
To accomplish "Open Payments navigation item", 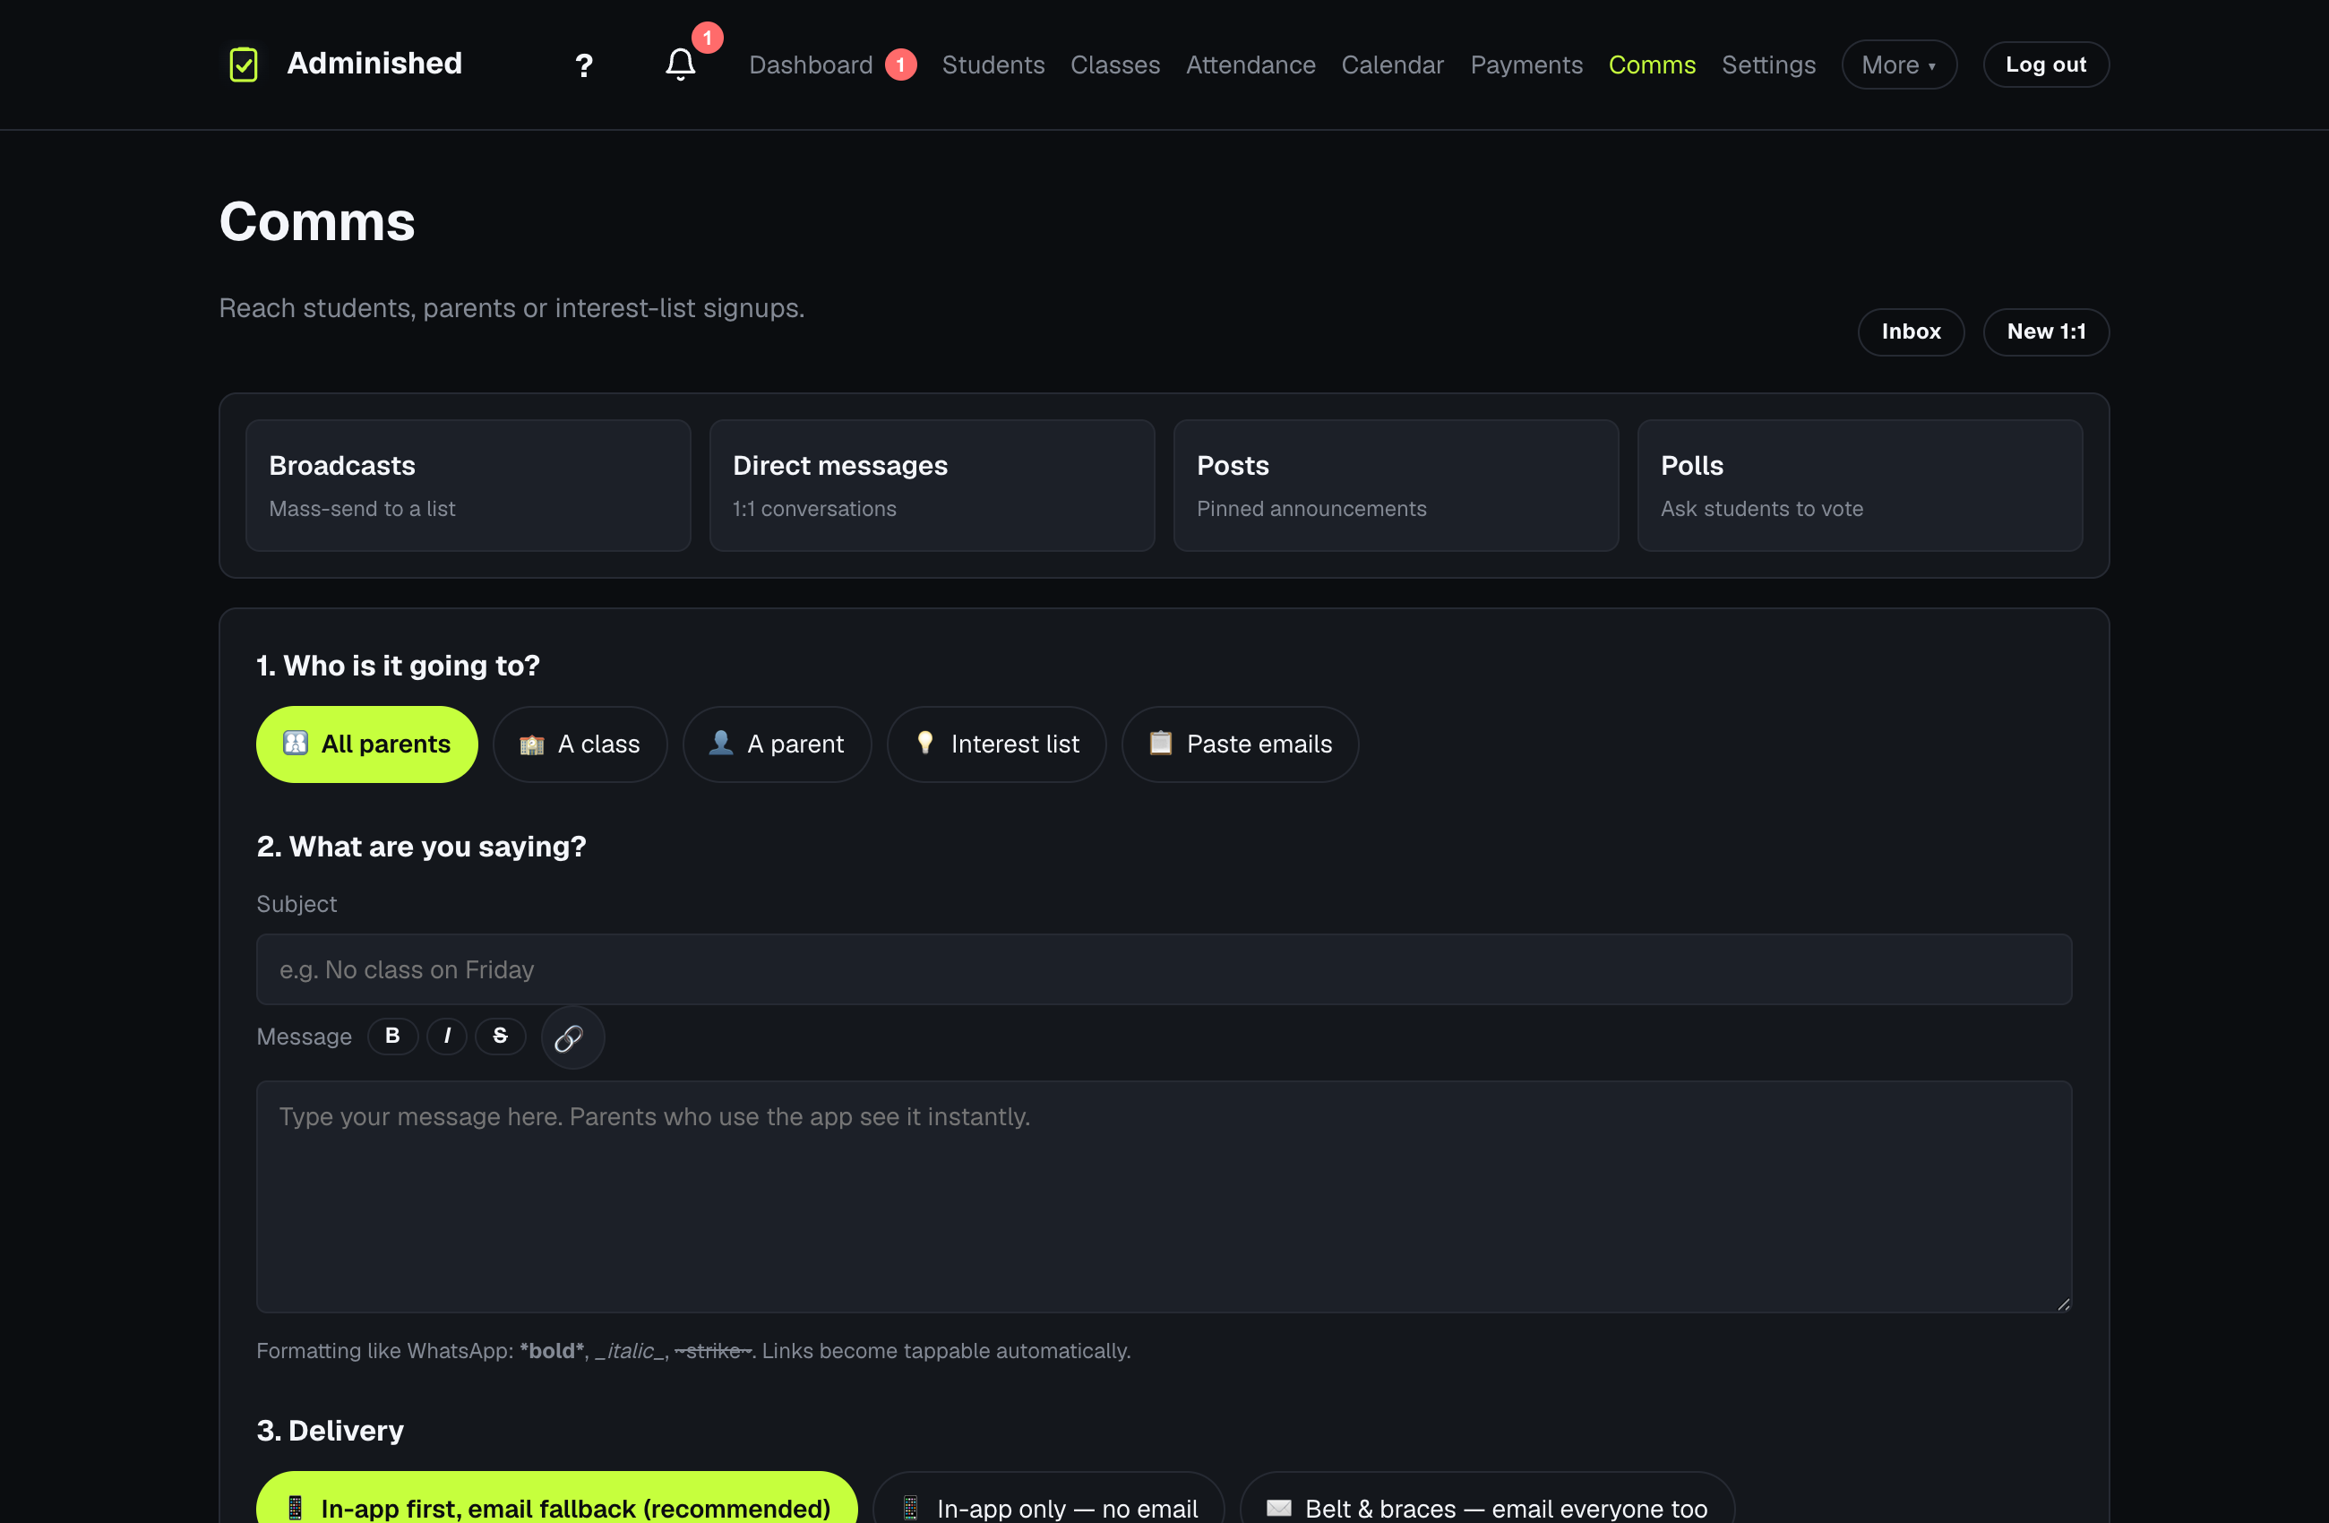I will tap(1526, 65).
